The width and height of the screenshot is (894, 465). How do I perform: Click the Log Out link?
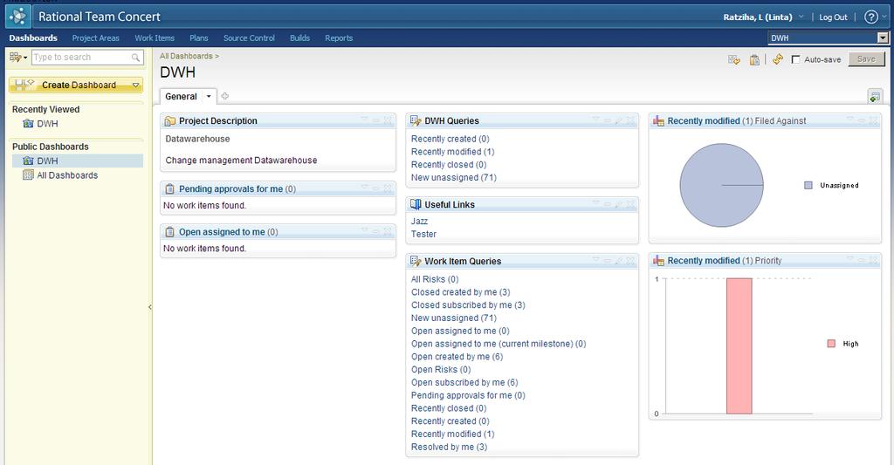coord(833,17)
